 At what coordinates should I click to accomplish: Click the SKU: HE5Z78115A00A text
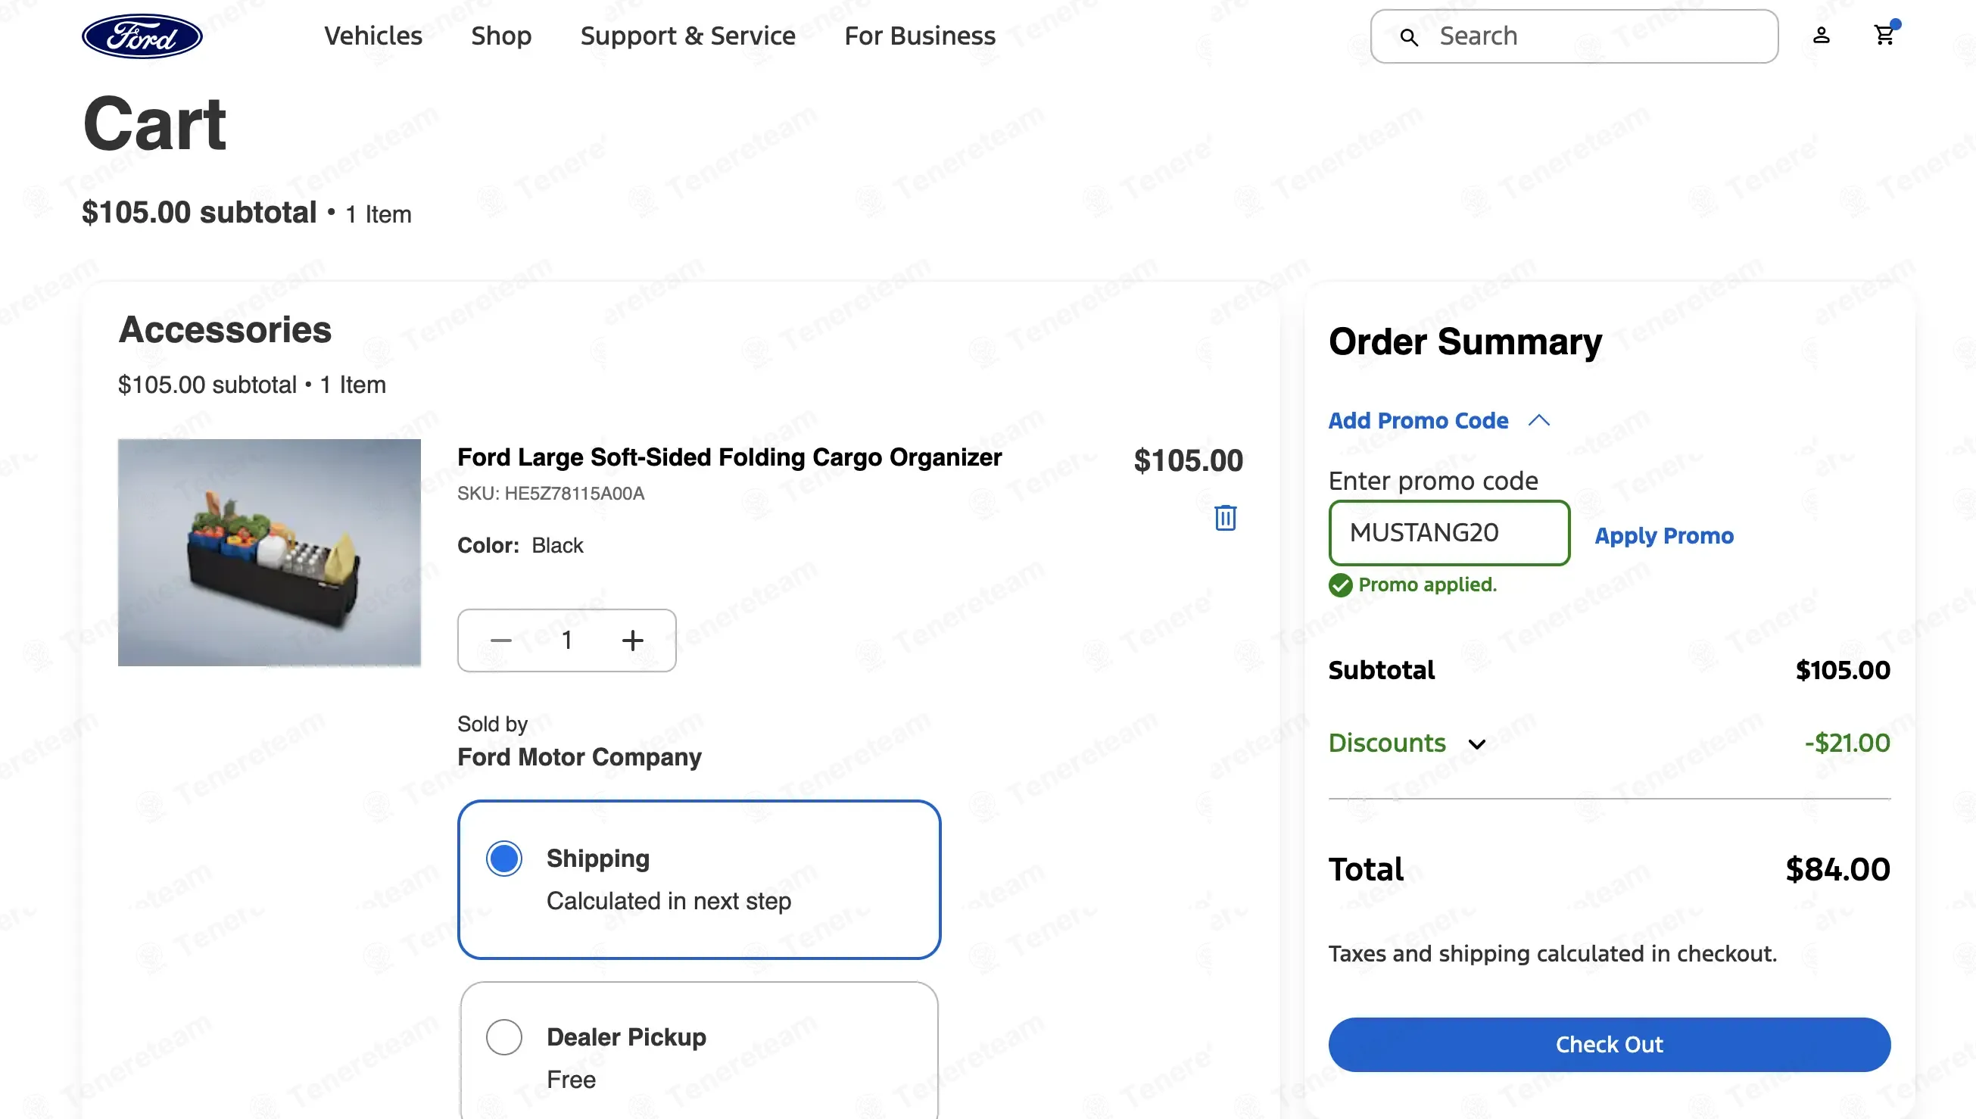[551, 494]
